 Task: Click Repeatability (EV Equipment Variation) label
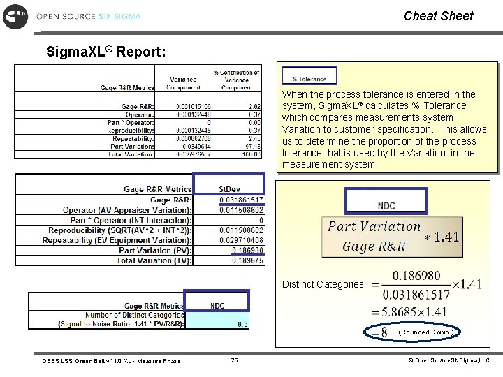click(117, 240)
